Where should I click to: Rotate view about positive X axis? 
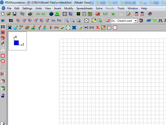(18, 21)
